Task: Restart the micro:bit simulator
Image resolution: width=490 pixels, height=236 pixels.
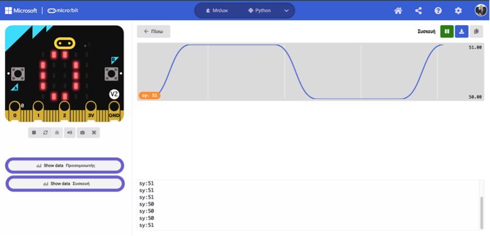Action: click(x=45, y=132)
